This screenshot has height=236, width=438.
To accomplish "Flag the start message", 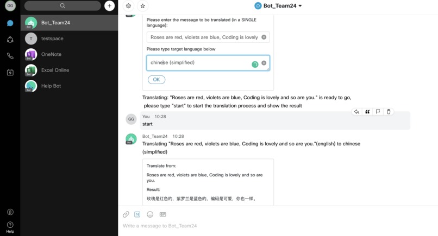I will 378,112.
